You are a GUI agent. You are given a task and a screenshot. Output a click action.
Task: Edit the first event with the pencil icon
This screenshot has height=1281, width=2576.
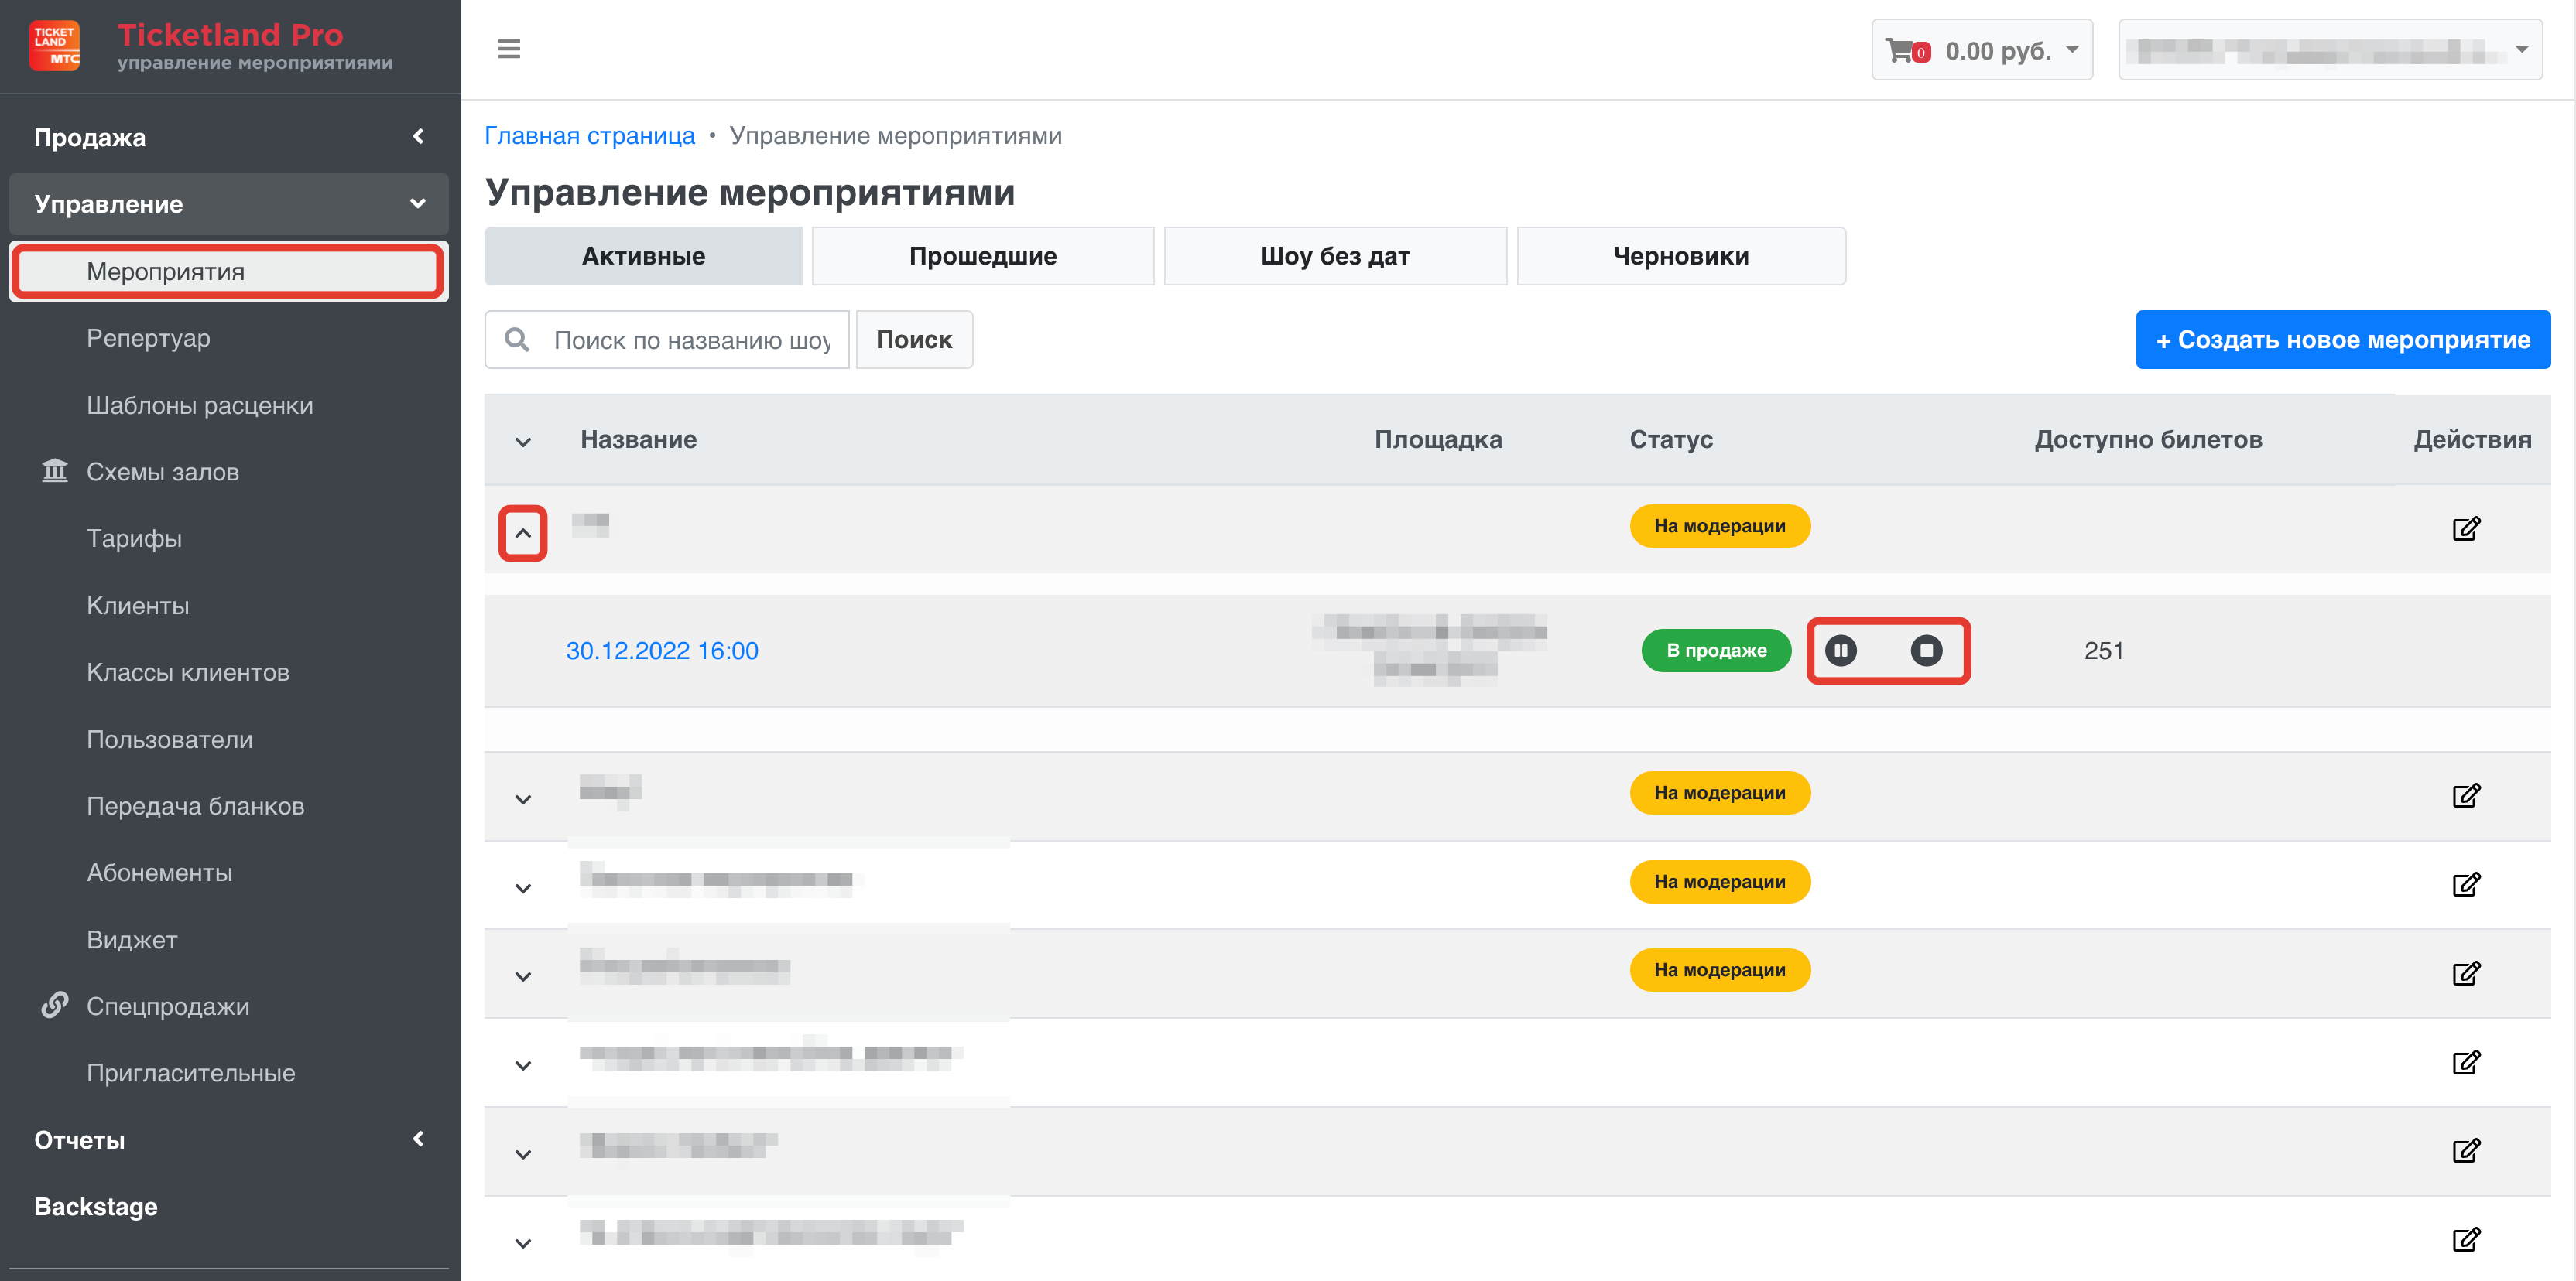pyautogui.click(x=2466, y=528)
